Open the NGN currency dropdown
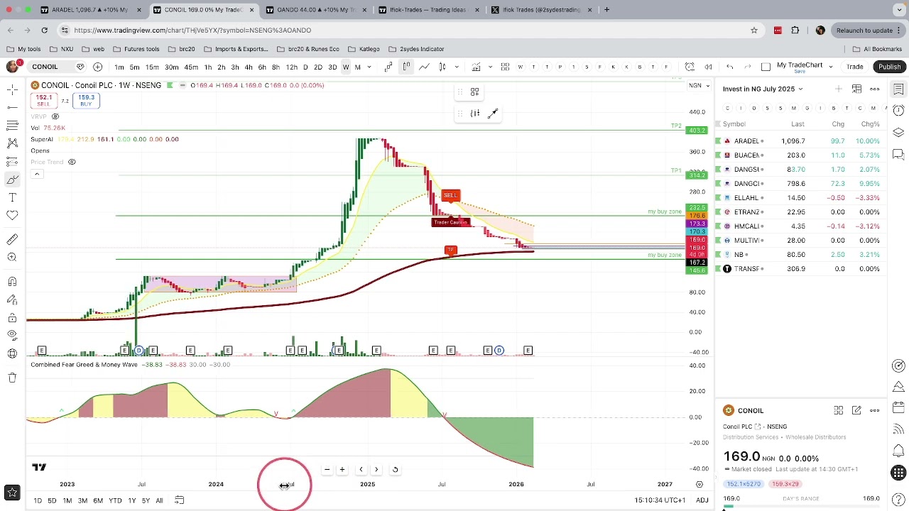The width and height of the screenshot is (909, 511). click(x=697, y=85)
